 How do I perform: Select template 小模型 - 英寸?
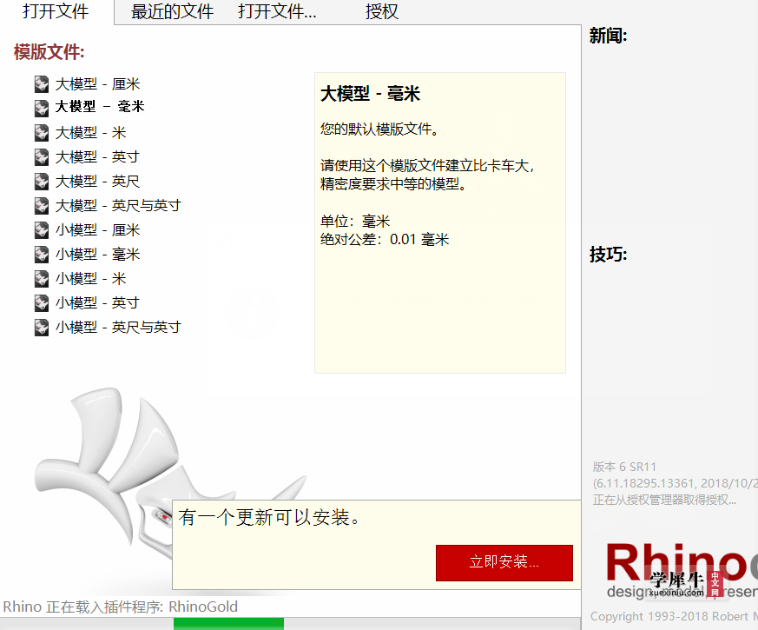[x=97, y=303]
